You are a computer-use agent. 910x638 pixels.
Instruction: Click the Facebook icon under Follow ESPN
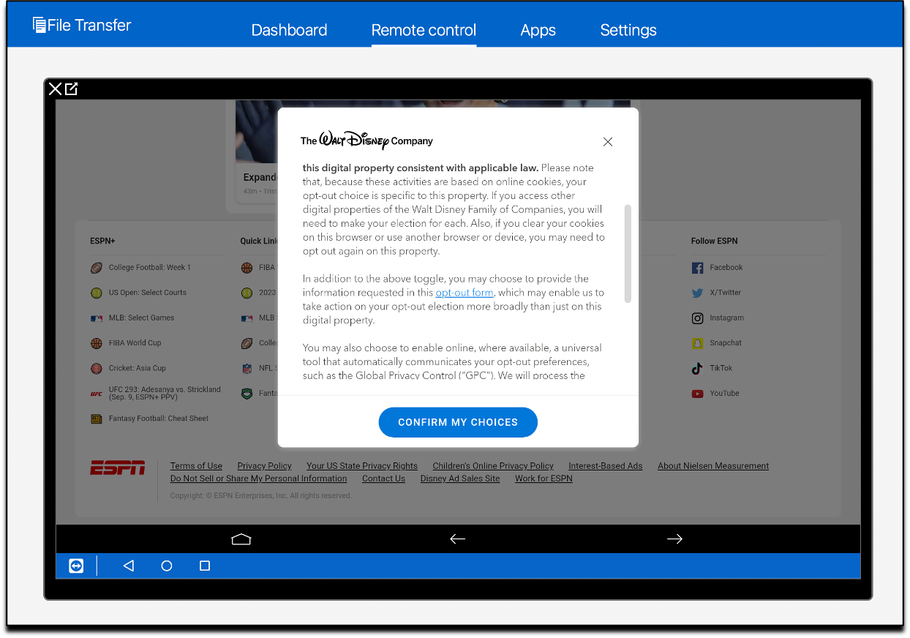(697, 268)
